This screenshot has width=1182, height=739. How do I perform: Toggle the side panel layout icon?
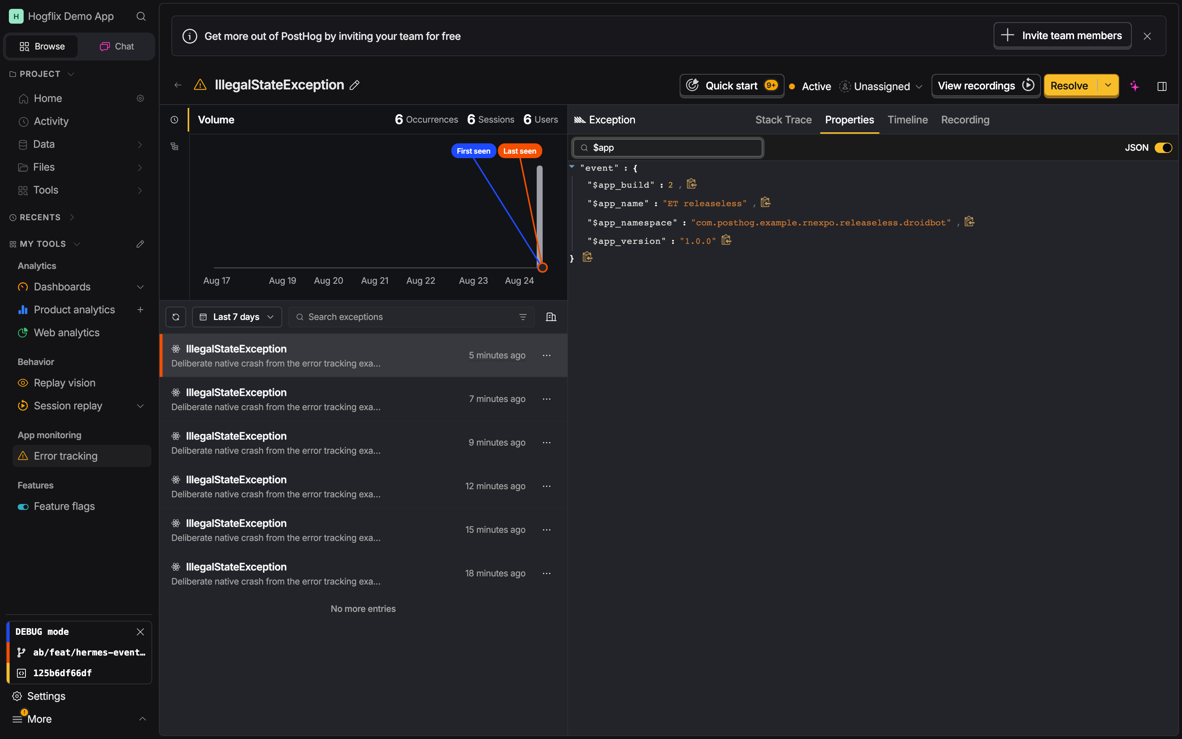[x=1162, y=86]
